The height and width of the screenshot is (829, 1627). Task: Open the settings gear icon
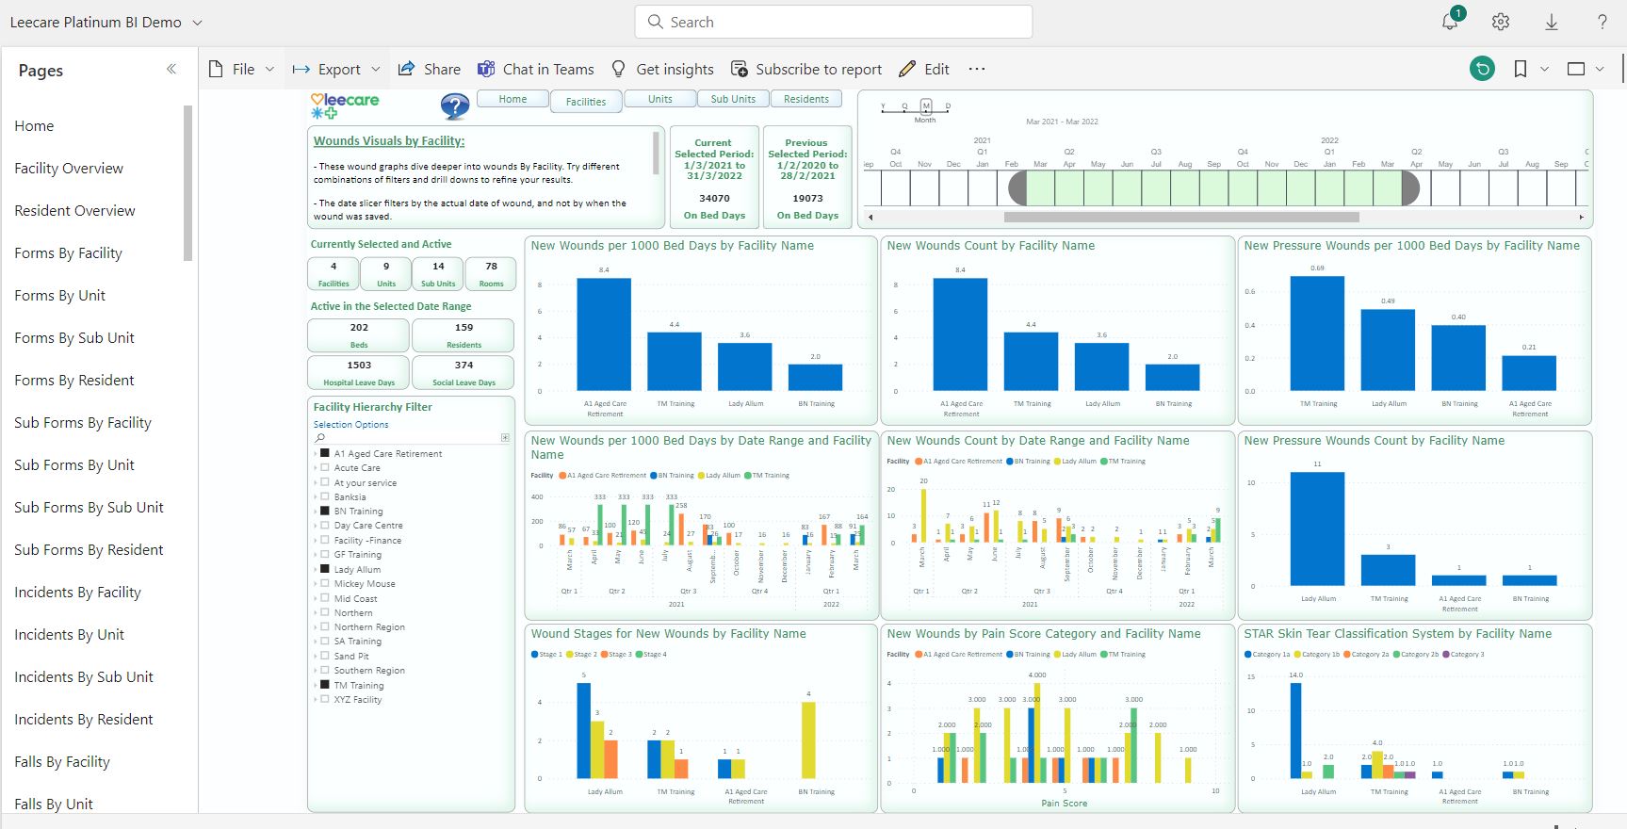point(1501,22)
